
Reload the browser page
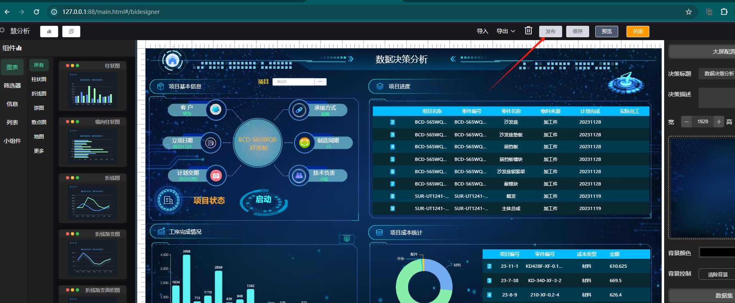36,12
